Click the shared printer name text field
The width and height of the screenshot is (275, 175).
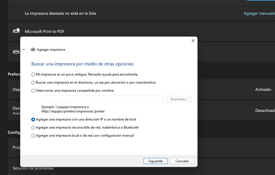(103, 99)
